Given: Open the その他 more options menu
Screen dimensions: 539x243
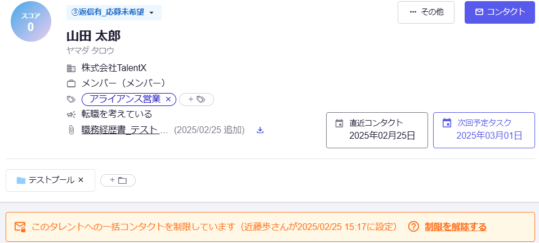Looking at the screenshot, I should (x=426, y=12).
